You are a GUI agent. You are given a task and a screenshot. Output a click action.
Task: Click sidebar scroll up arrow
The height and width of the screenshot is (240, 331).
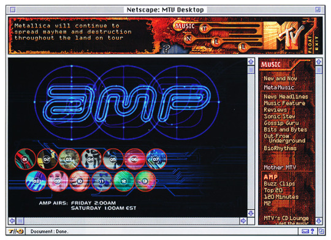[x=319, y=62]
